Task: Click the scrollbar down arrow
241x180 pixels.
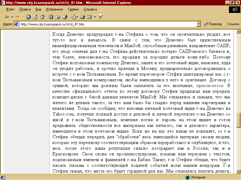Action: coord(238,171)
